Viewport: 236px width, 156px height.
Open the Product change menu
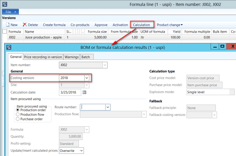[x=170, y=25]
